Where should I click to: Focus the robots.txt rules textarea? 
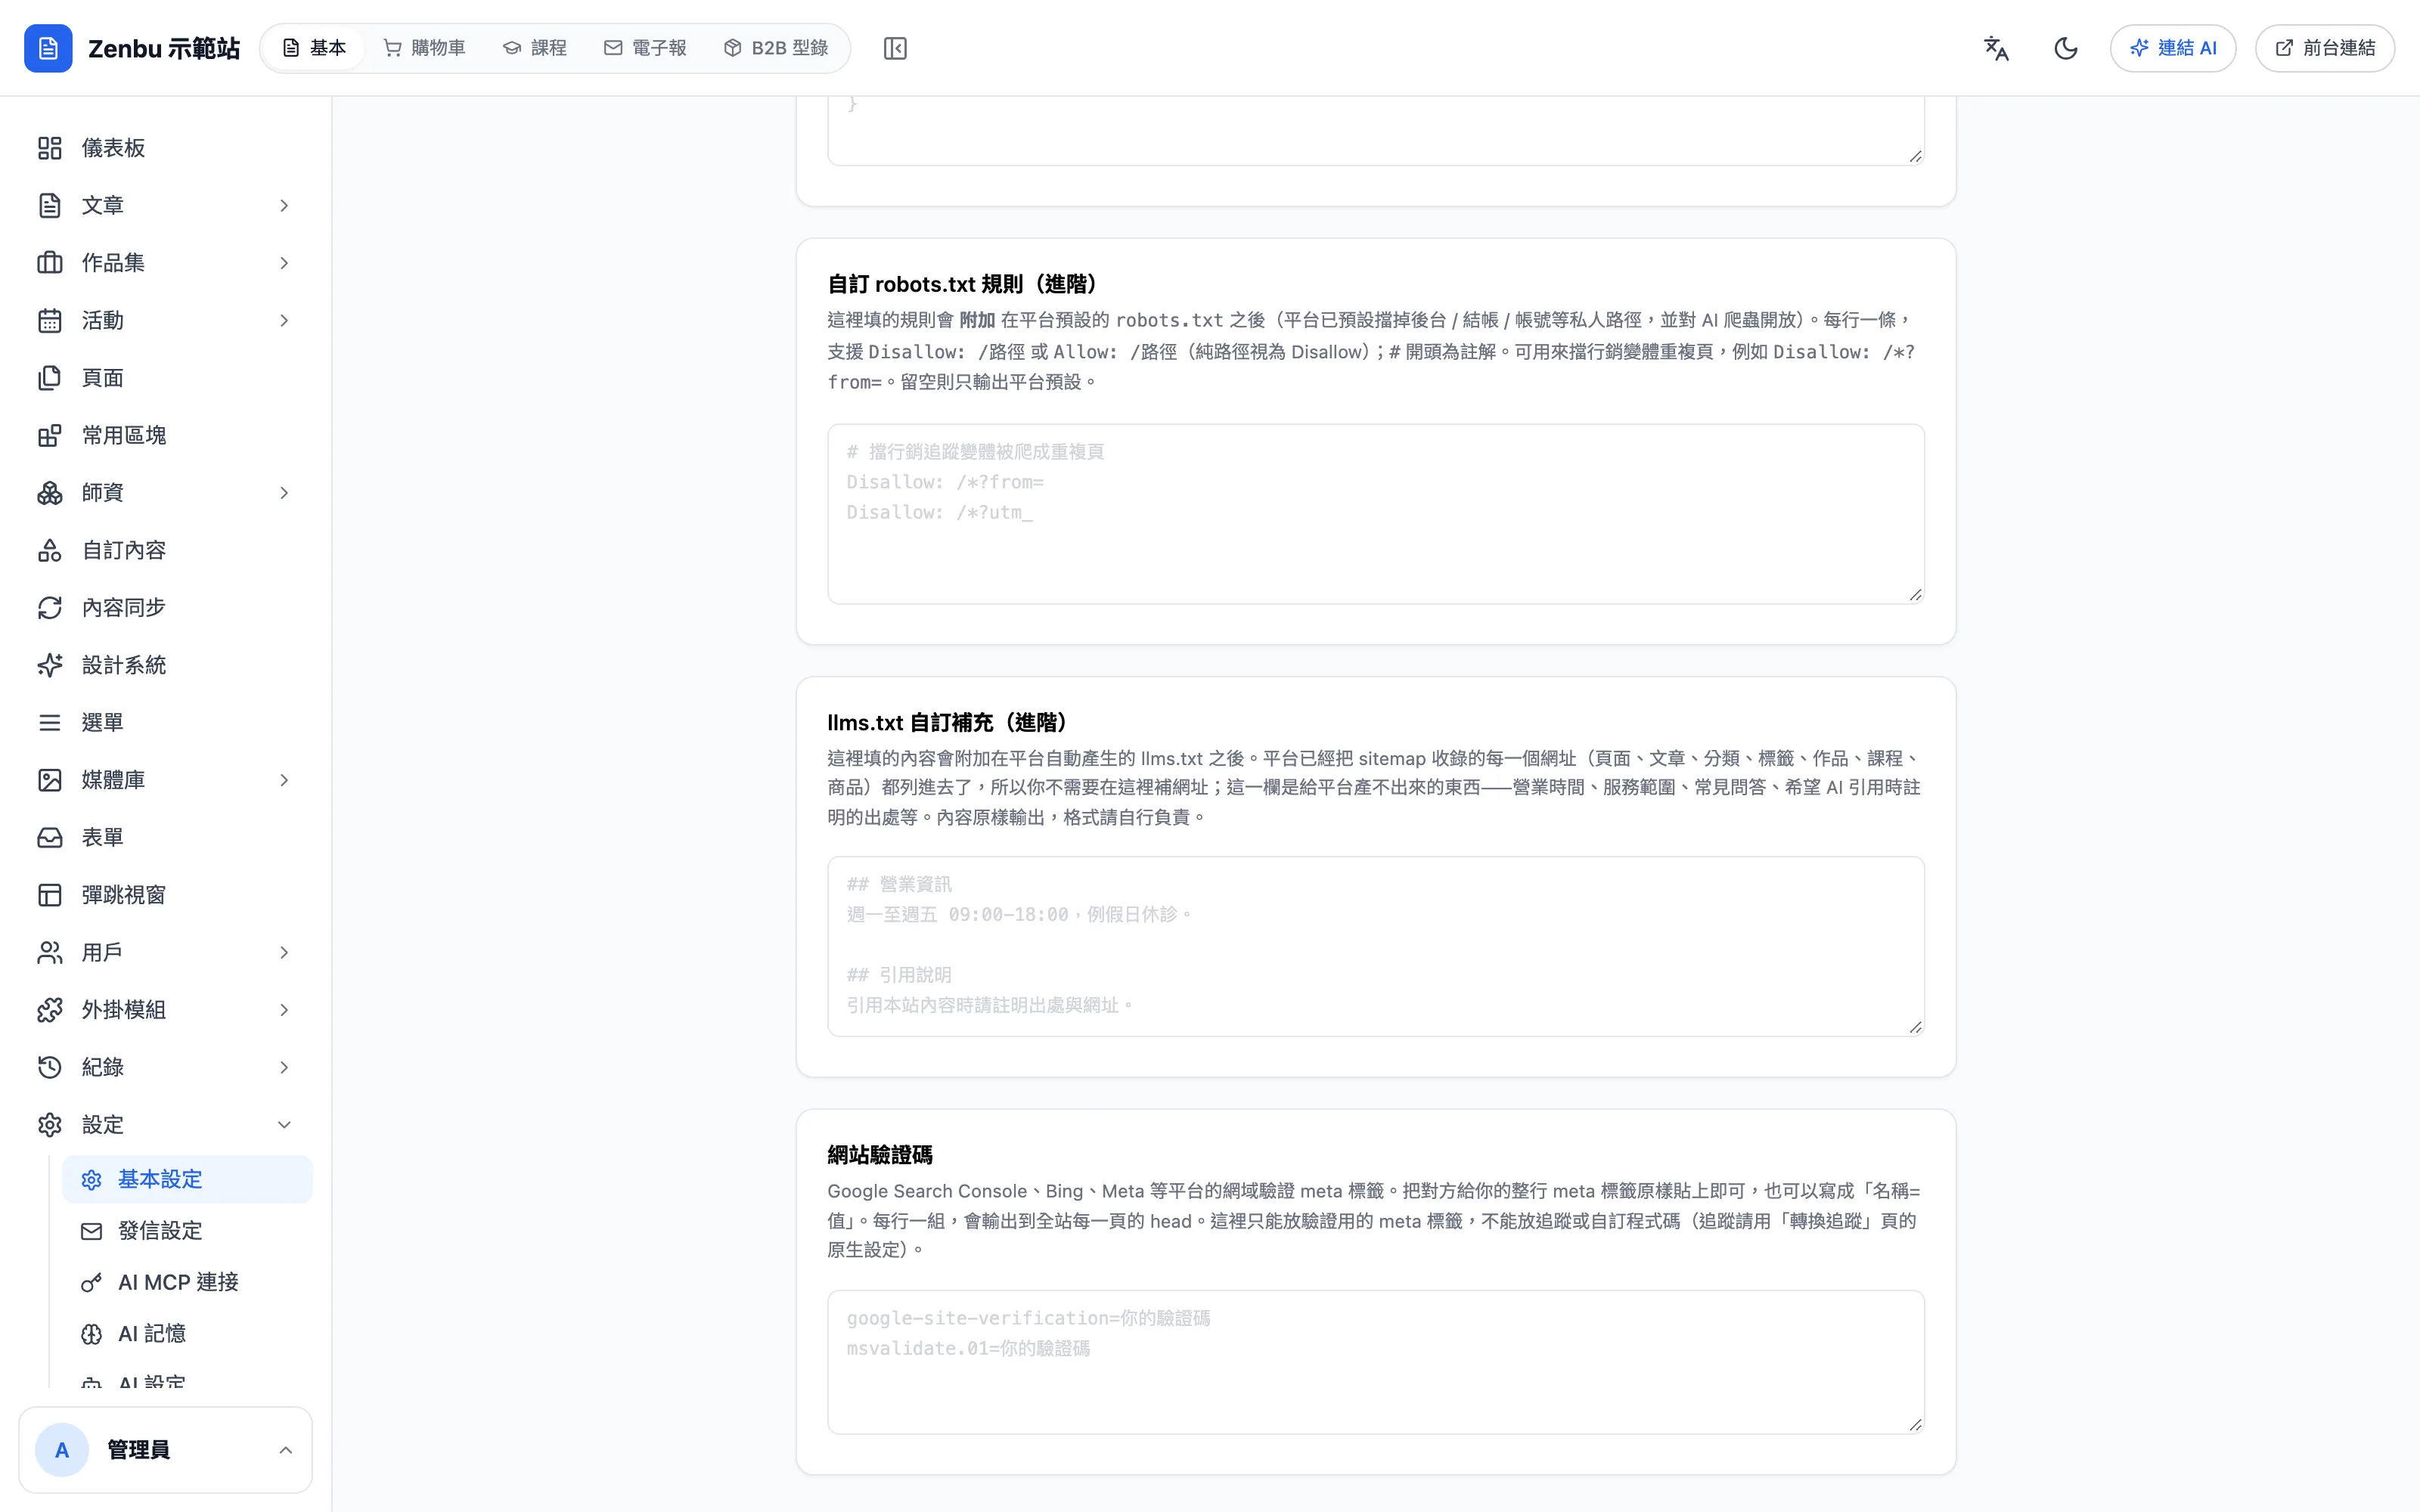click(1376, 514)
